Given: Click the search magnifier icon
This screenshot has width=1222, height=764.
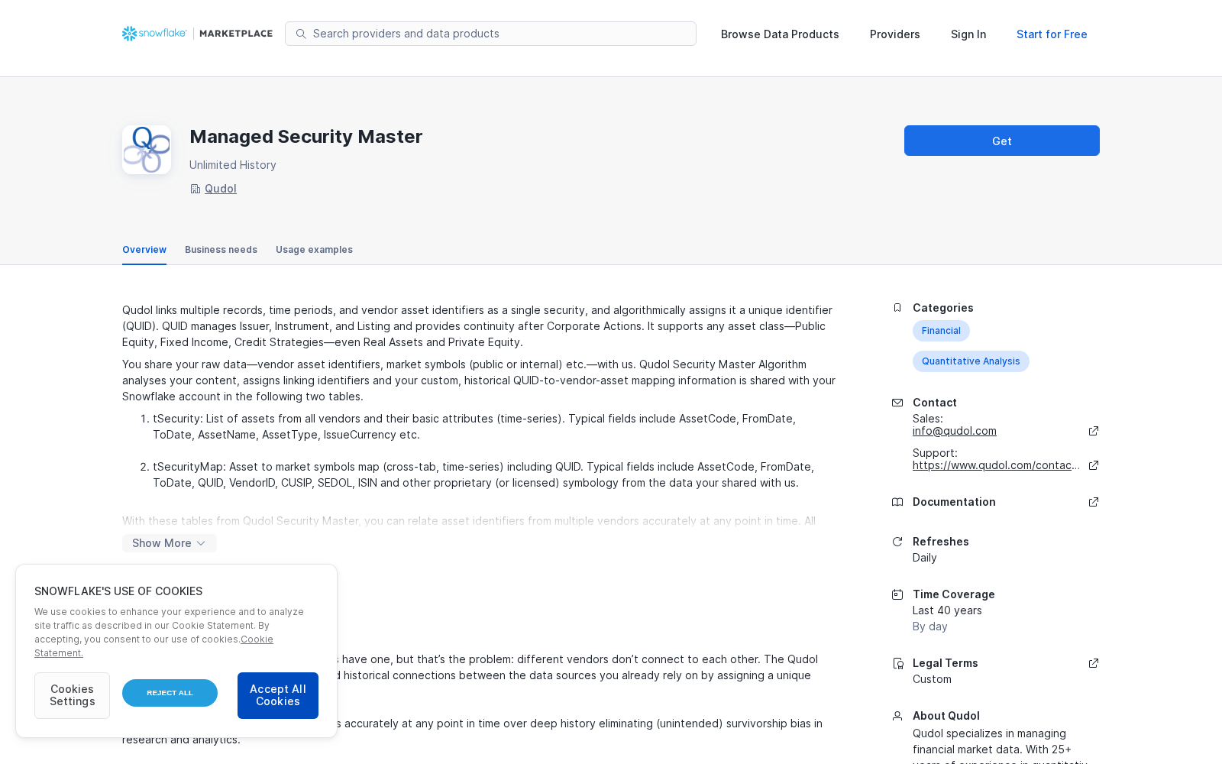Looking at the screenshot, I should (301, 34).
